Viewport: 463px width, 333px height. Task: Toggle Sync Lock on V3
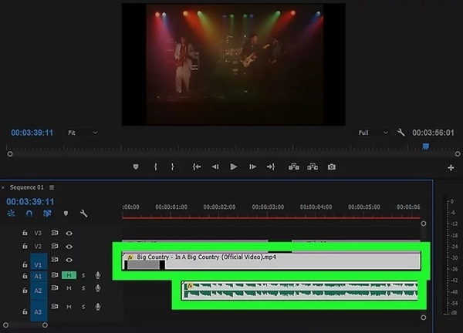[x=55, y=233]
